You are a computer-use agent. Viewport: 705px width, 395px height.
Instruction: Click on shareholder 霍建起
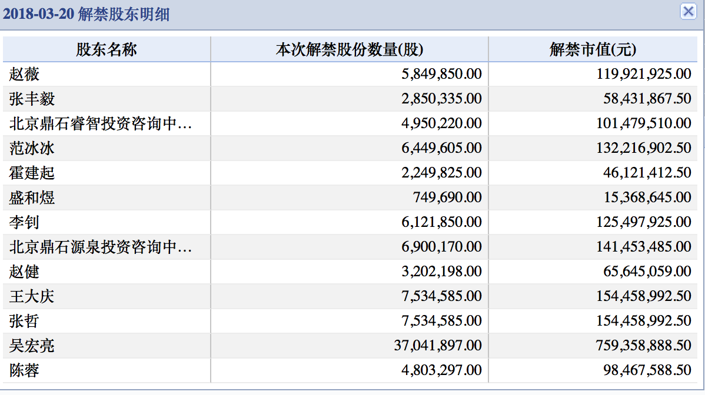click(32, 173)
